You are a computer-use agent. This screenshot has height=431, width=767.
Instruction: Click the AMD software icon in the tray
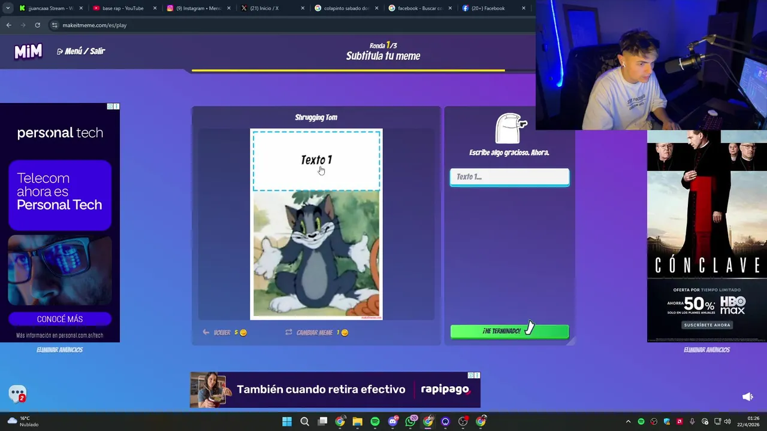pyautogui.click(x=680, y=421)
